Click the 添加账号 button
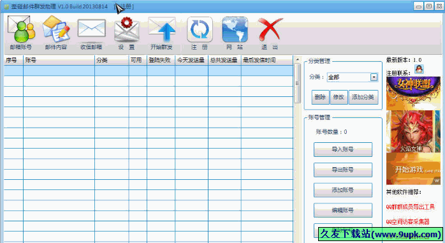This screenshot has width=445, height=243. tap(343, 190)
